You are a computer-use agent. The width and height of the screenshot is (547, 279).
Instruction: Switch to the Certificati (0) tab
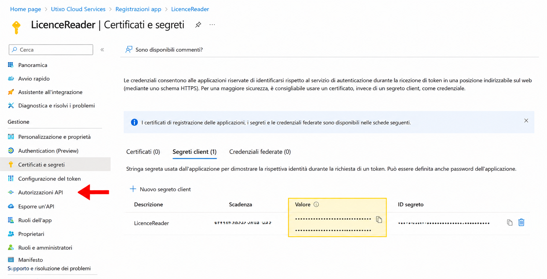coord(143,152)
